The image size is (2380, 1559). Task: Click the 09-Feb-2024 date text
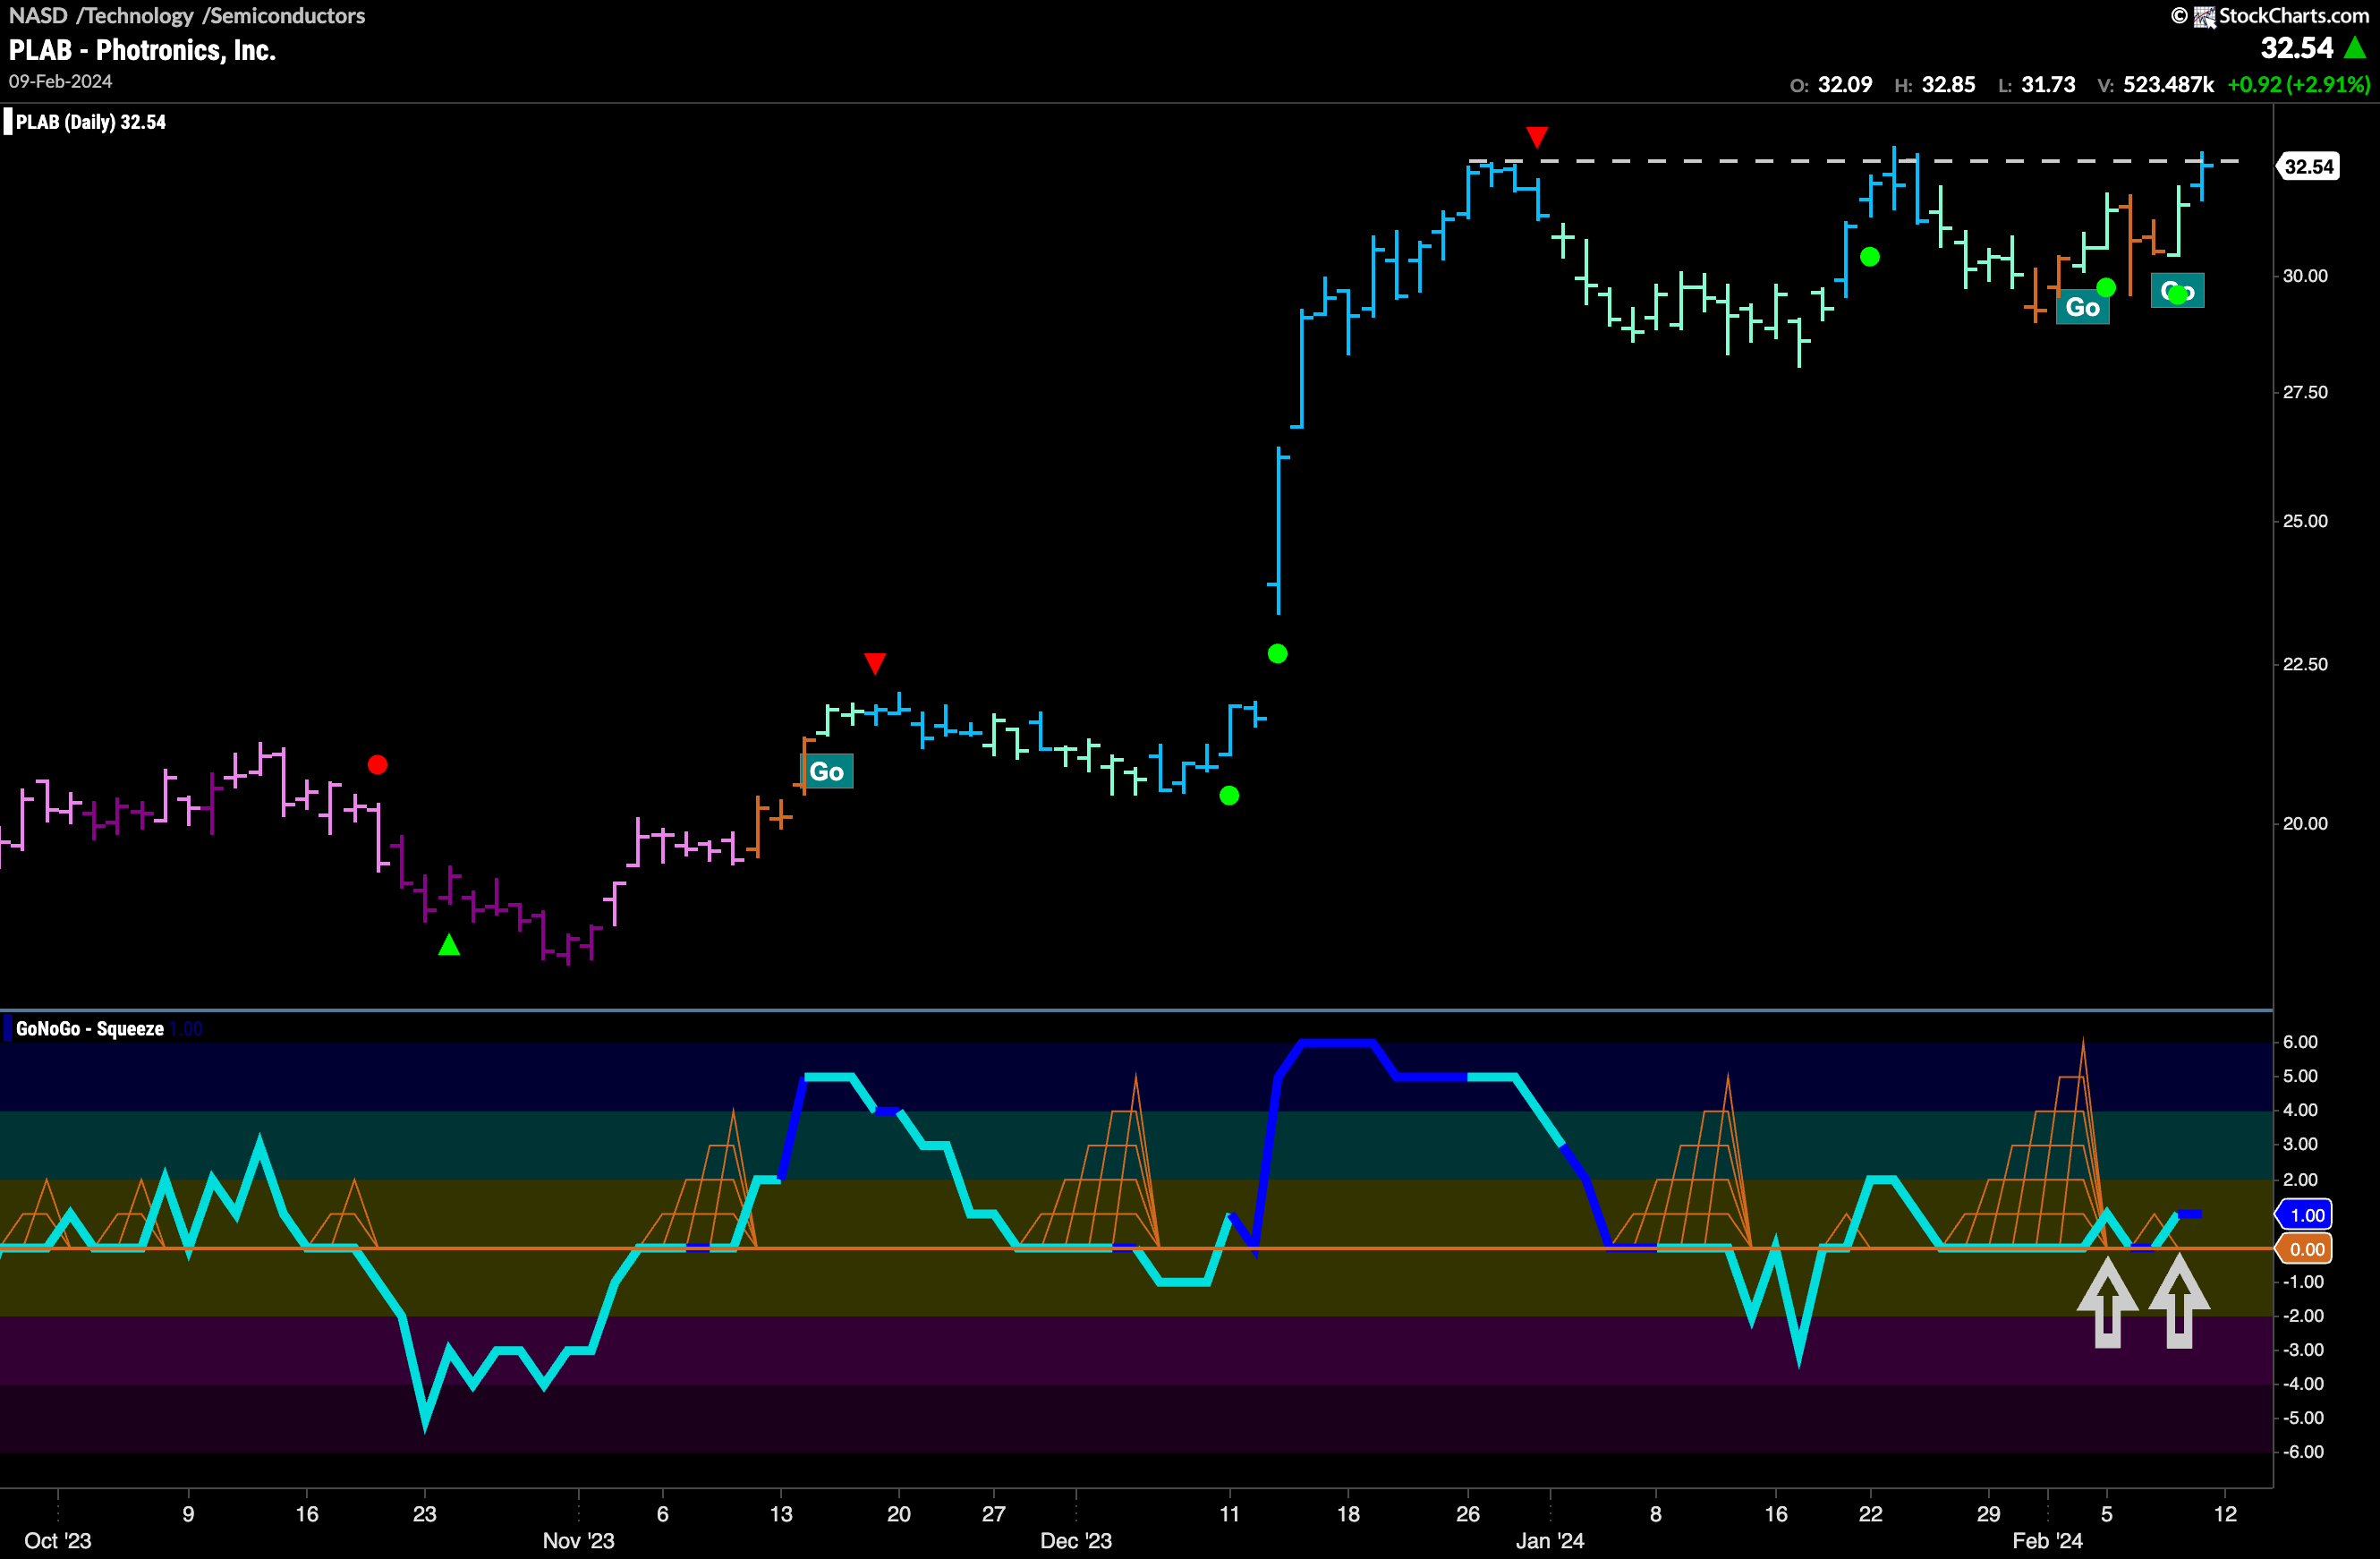click(61, 82)
